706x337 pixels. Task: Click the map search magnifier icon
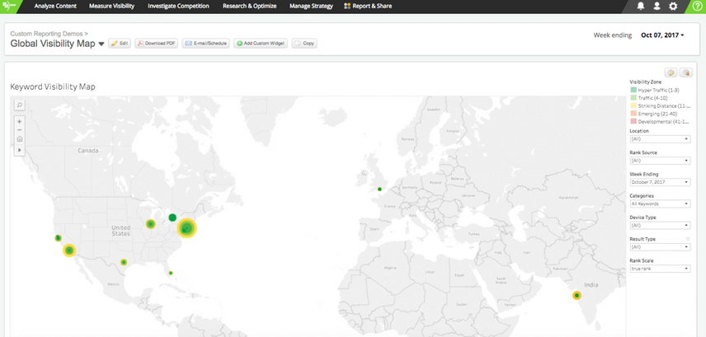19,105
